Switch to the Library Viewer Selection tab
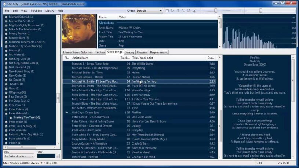 click(78, 52)
